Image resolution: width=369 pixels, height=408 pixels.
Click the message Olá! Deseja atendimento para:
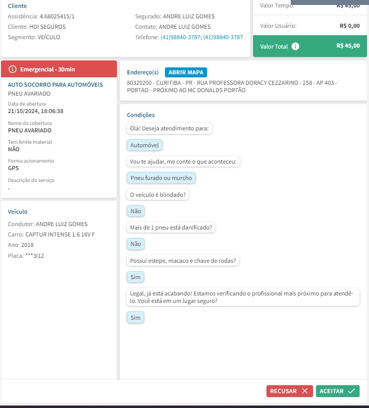point(169,128)
